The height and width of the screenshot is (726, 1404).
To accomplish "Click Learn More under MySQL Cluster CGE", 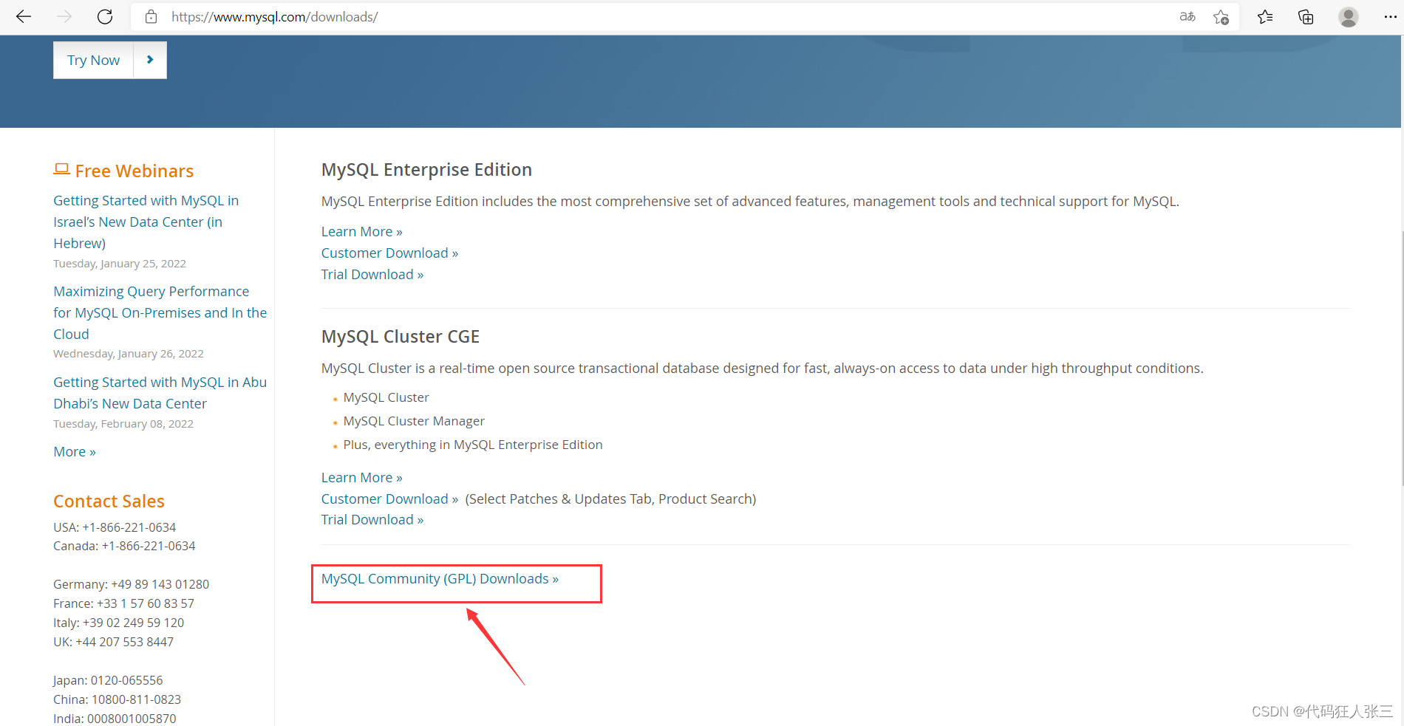I will [361, 477].
